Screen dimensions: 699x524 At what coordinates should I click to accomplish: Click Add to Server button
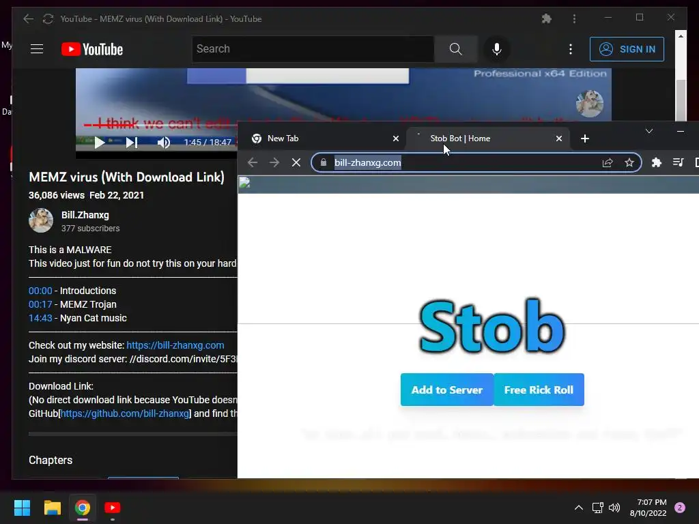446,390
